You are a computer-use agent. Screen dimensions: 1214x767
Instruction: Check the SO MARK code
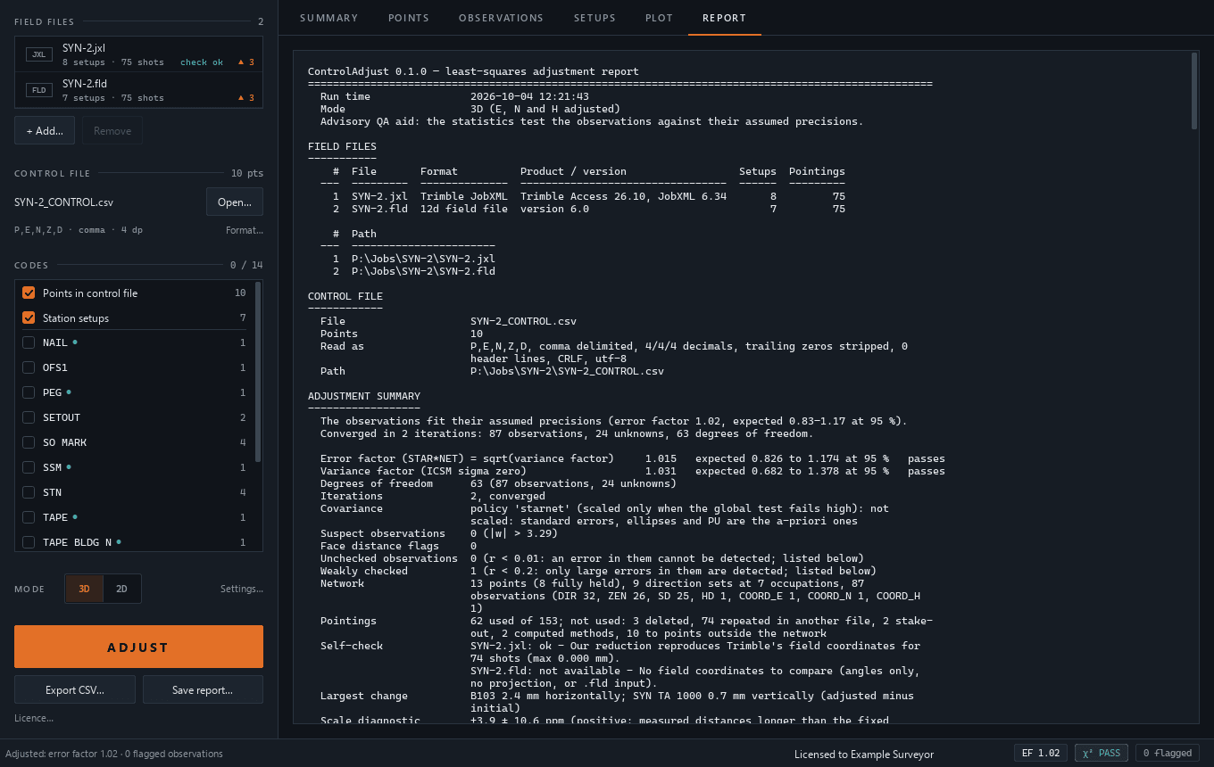point(29,442)
